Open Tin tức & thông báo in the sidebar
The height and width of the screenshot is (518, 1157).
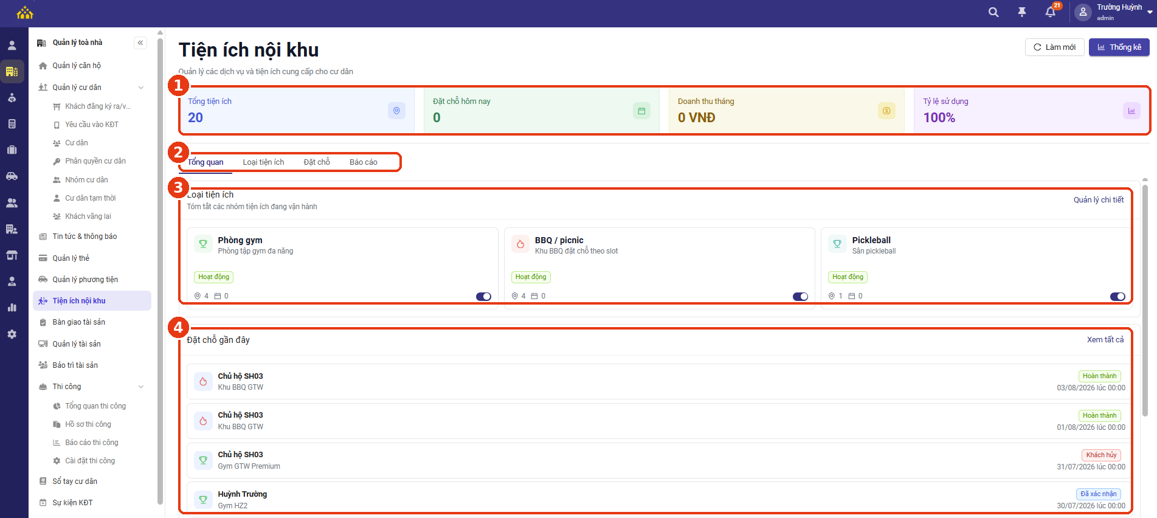[92, 237]
